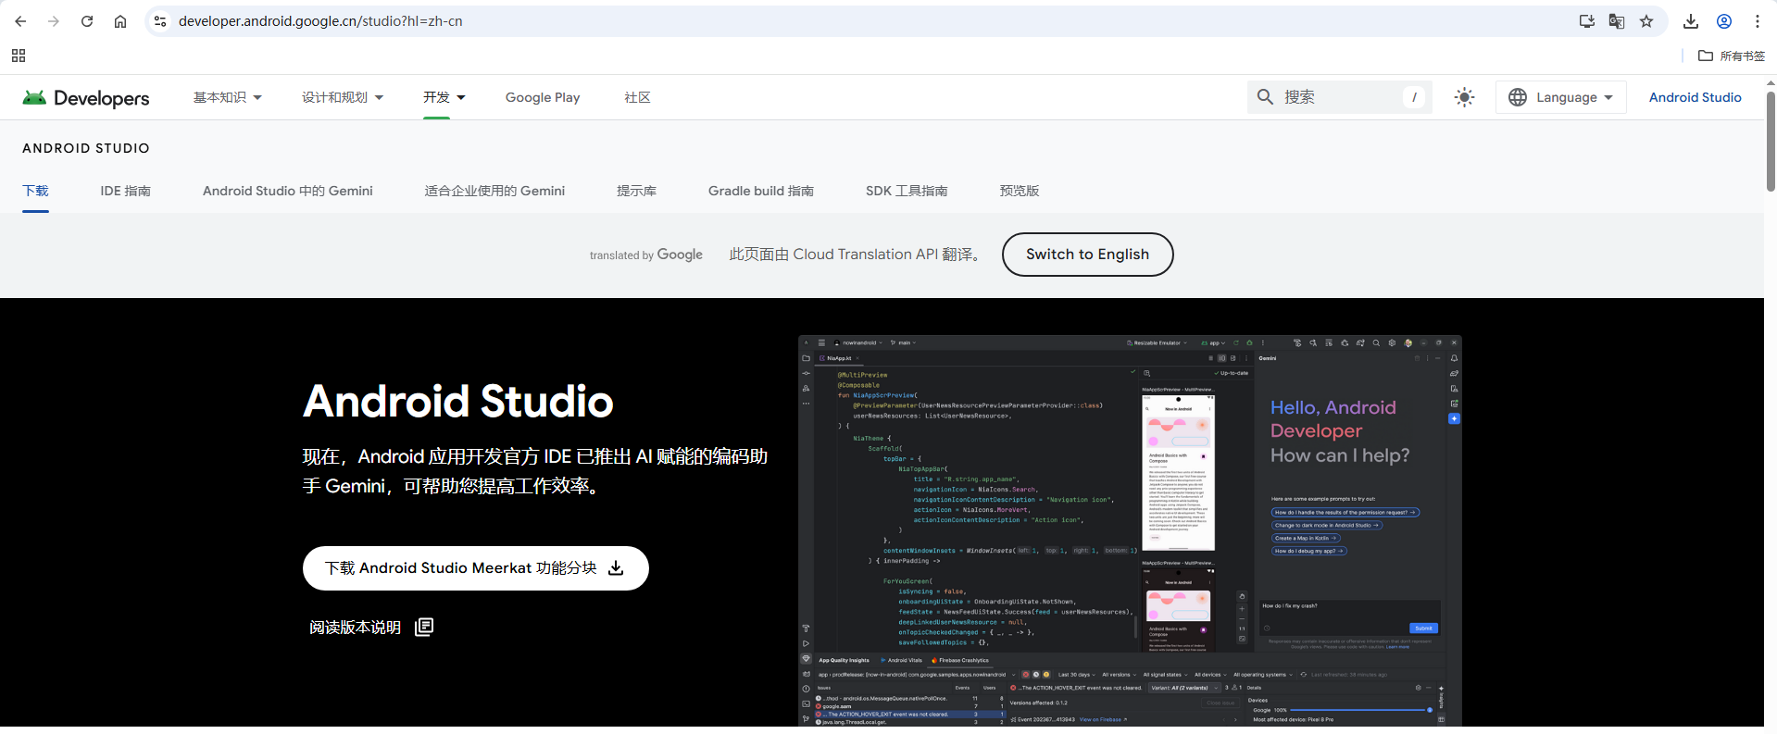Click the search magnifier icon
Screen dimensions: 1777x734
coord(1265,97)
